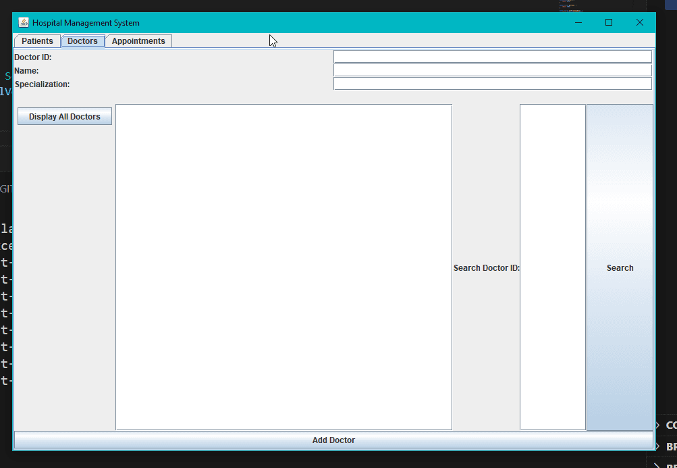Select the Doctors tab
This screenshot has height=468, width=677.
click(x=82, y=41)
